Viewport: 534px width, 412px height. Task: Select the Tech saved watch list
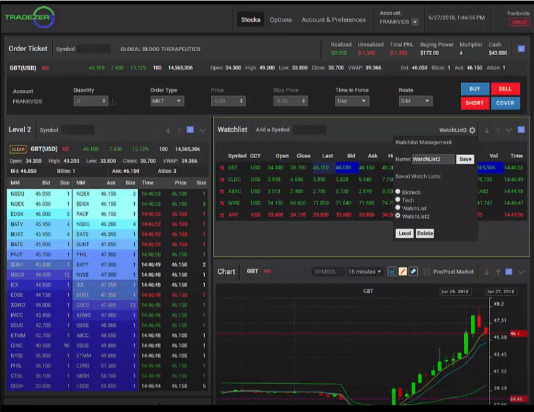point(398,199)
